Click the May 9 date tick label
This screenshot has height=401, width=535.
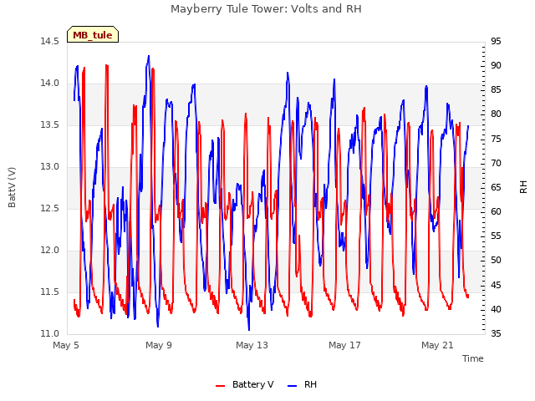[159, 345]
